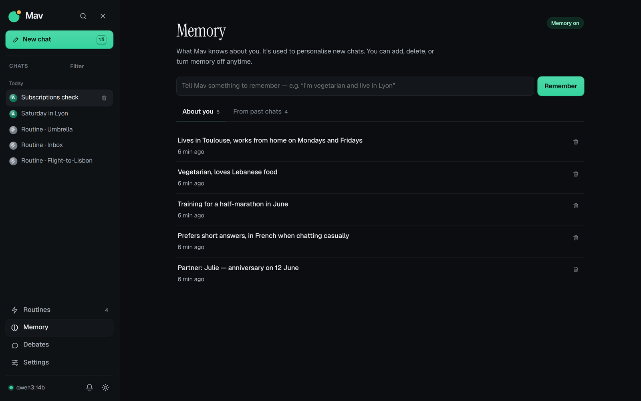Start a New chat
641x401 pixels.
59,40
